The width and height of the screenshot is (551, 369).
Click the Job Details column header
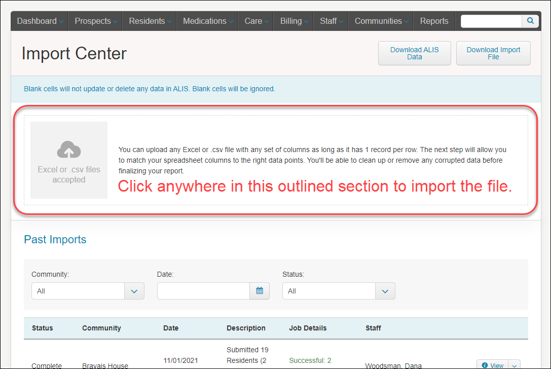308,328
